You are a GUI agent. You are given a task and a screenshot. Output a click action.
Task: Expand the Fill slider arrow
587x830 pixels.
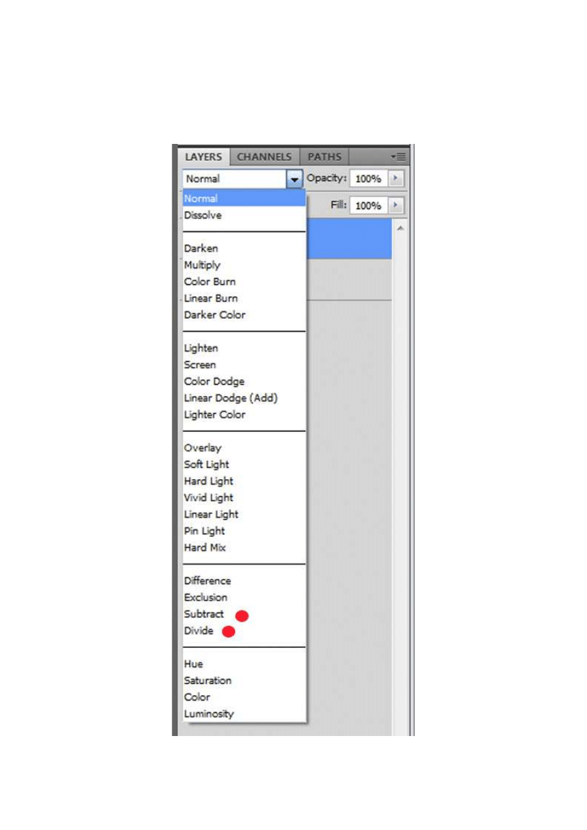(395, 206)
